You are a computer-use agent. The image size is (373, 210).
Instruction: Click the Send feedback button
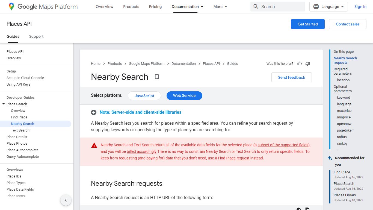292,77
